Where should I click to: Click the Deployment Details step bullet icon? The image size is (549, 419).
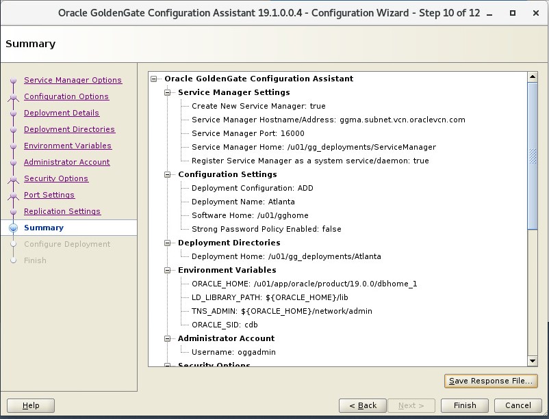click(13, 113)
